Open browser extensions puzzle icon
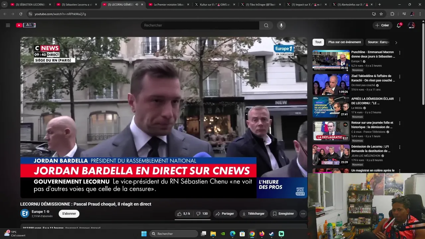 tap(392, 14)
